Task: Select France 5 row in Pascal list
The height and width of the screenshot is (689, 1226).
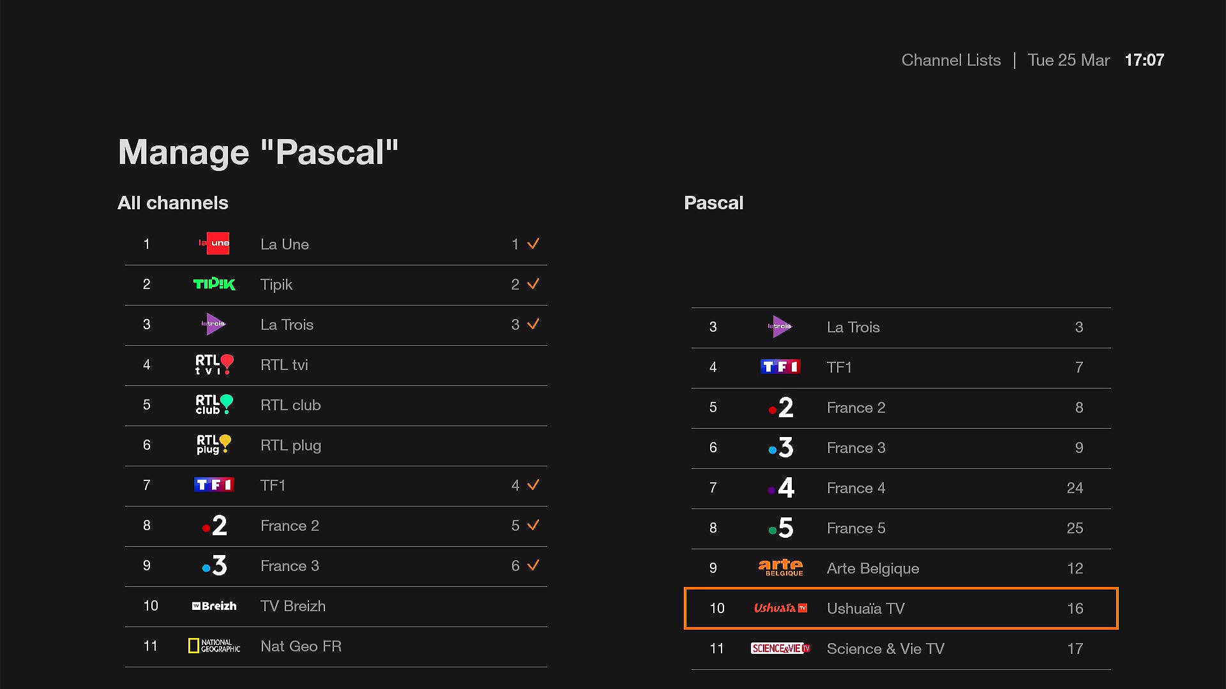Action: [900, 528]
